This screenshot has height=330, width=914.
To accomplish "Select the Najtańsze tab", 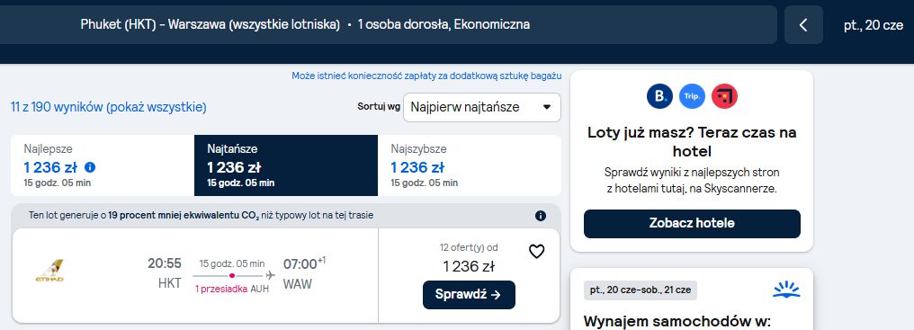I will point(286,165).
